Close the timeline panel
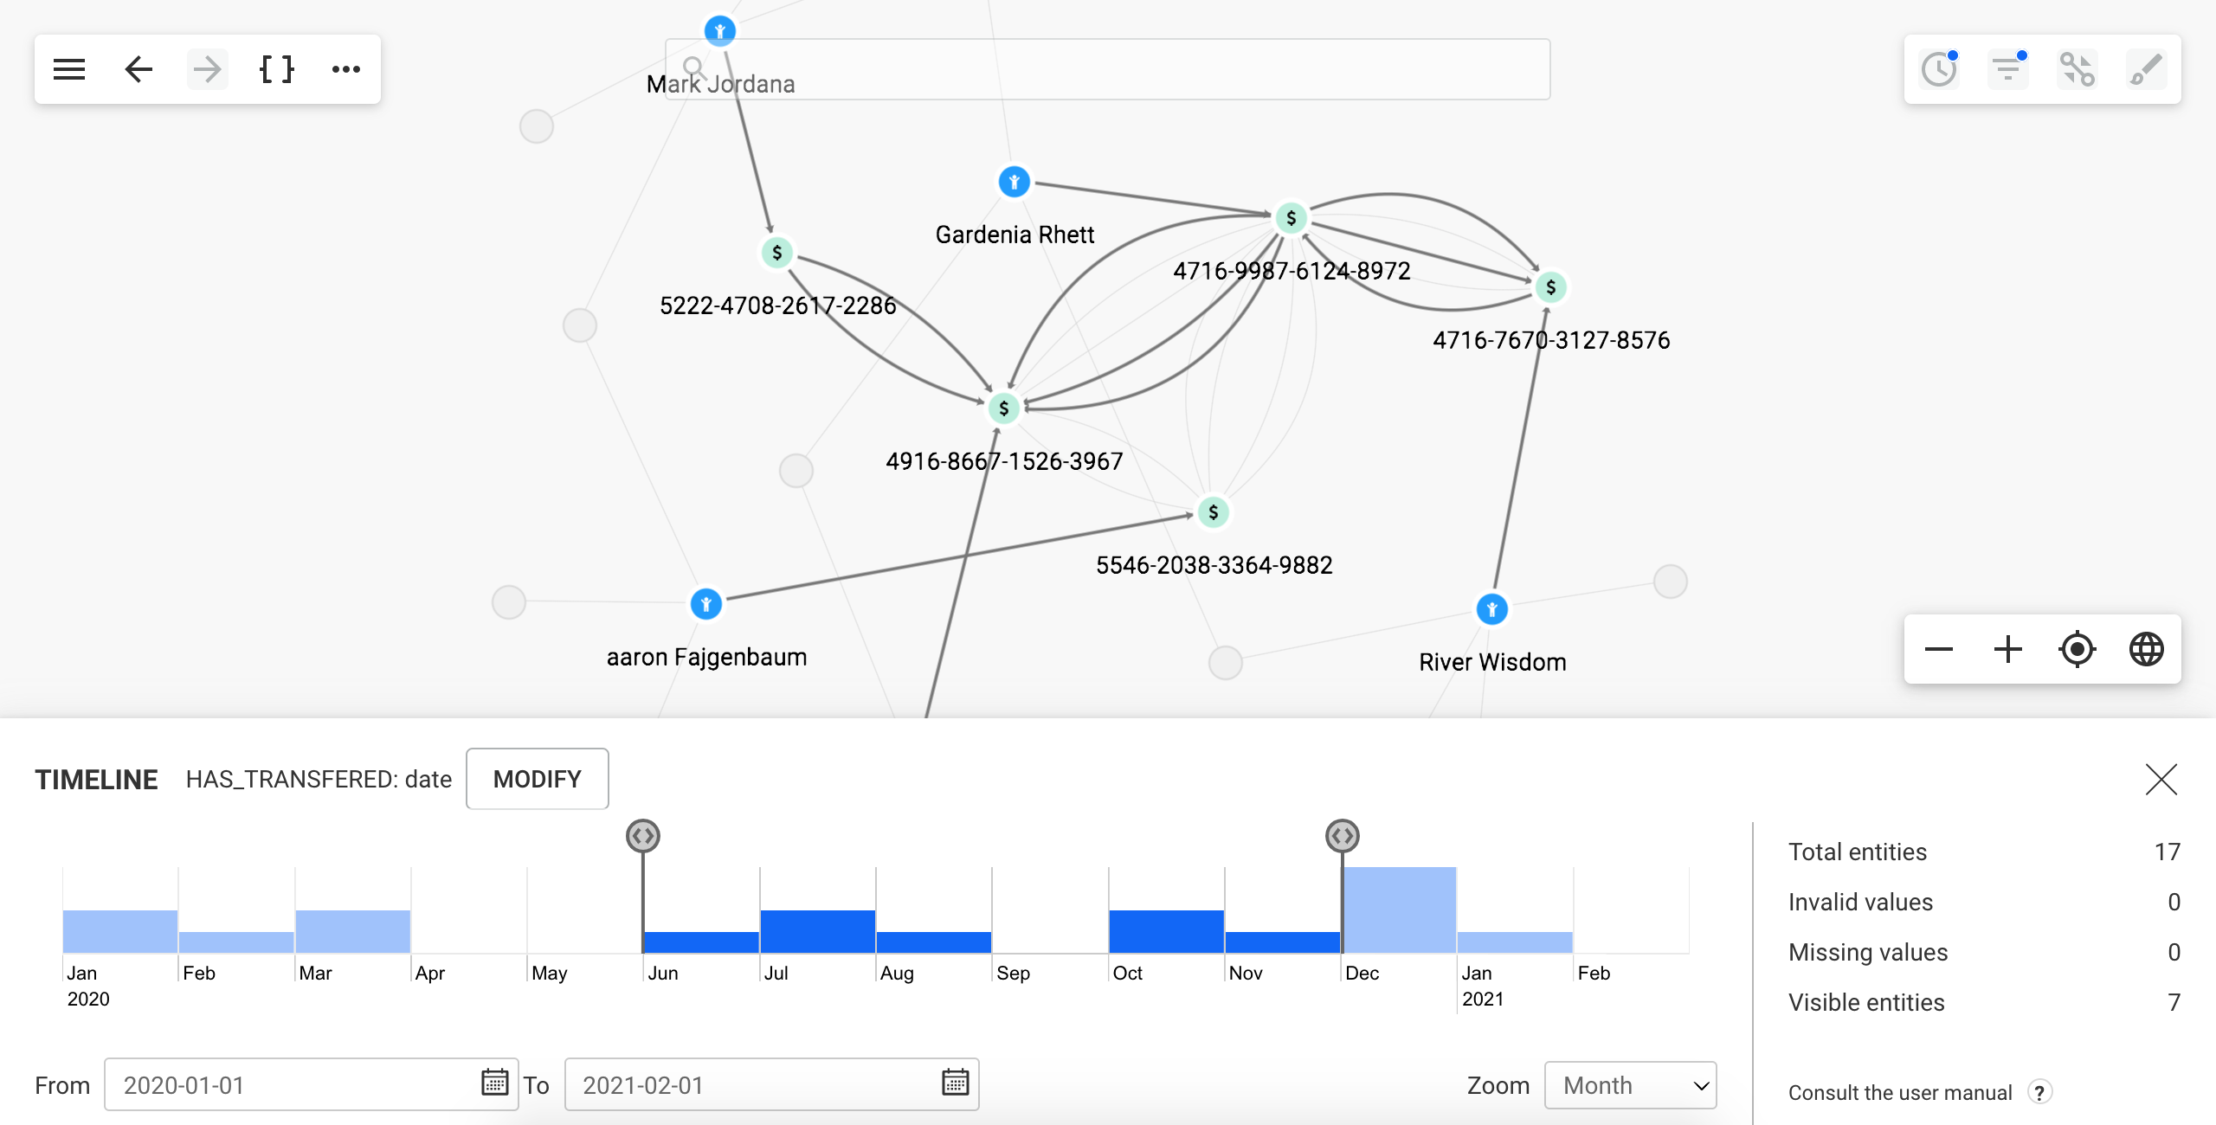 click(2161, 779)
